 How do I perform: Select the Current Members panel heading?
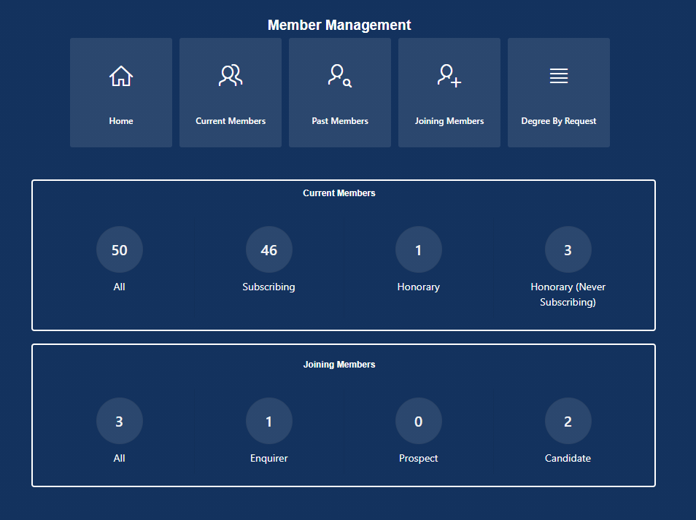tap(339, 193)
